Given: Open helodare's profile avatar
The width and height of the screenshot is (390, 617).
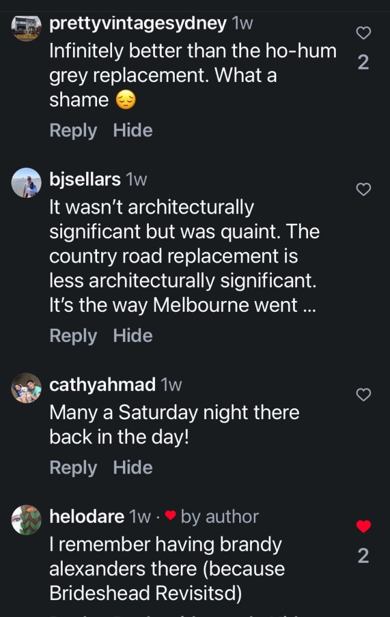Looking at the screenshot, I should pyautogui.click(x=27, y=520).
